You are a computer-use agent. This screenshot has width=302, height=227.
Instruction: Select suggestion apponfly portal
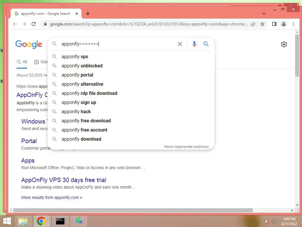point(131,75)
